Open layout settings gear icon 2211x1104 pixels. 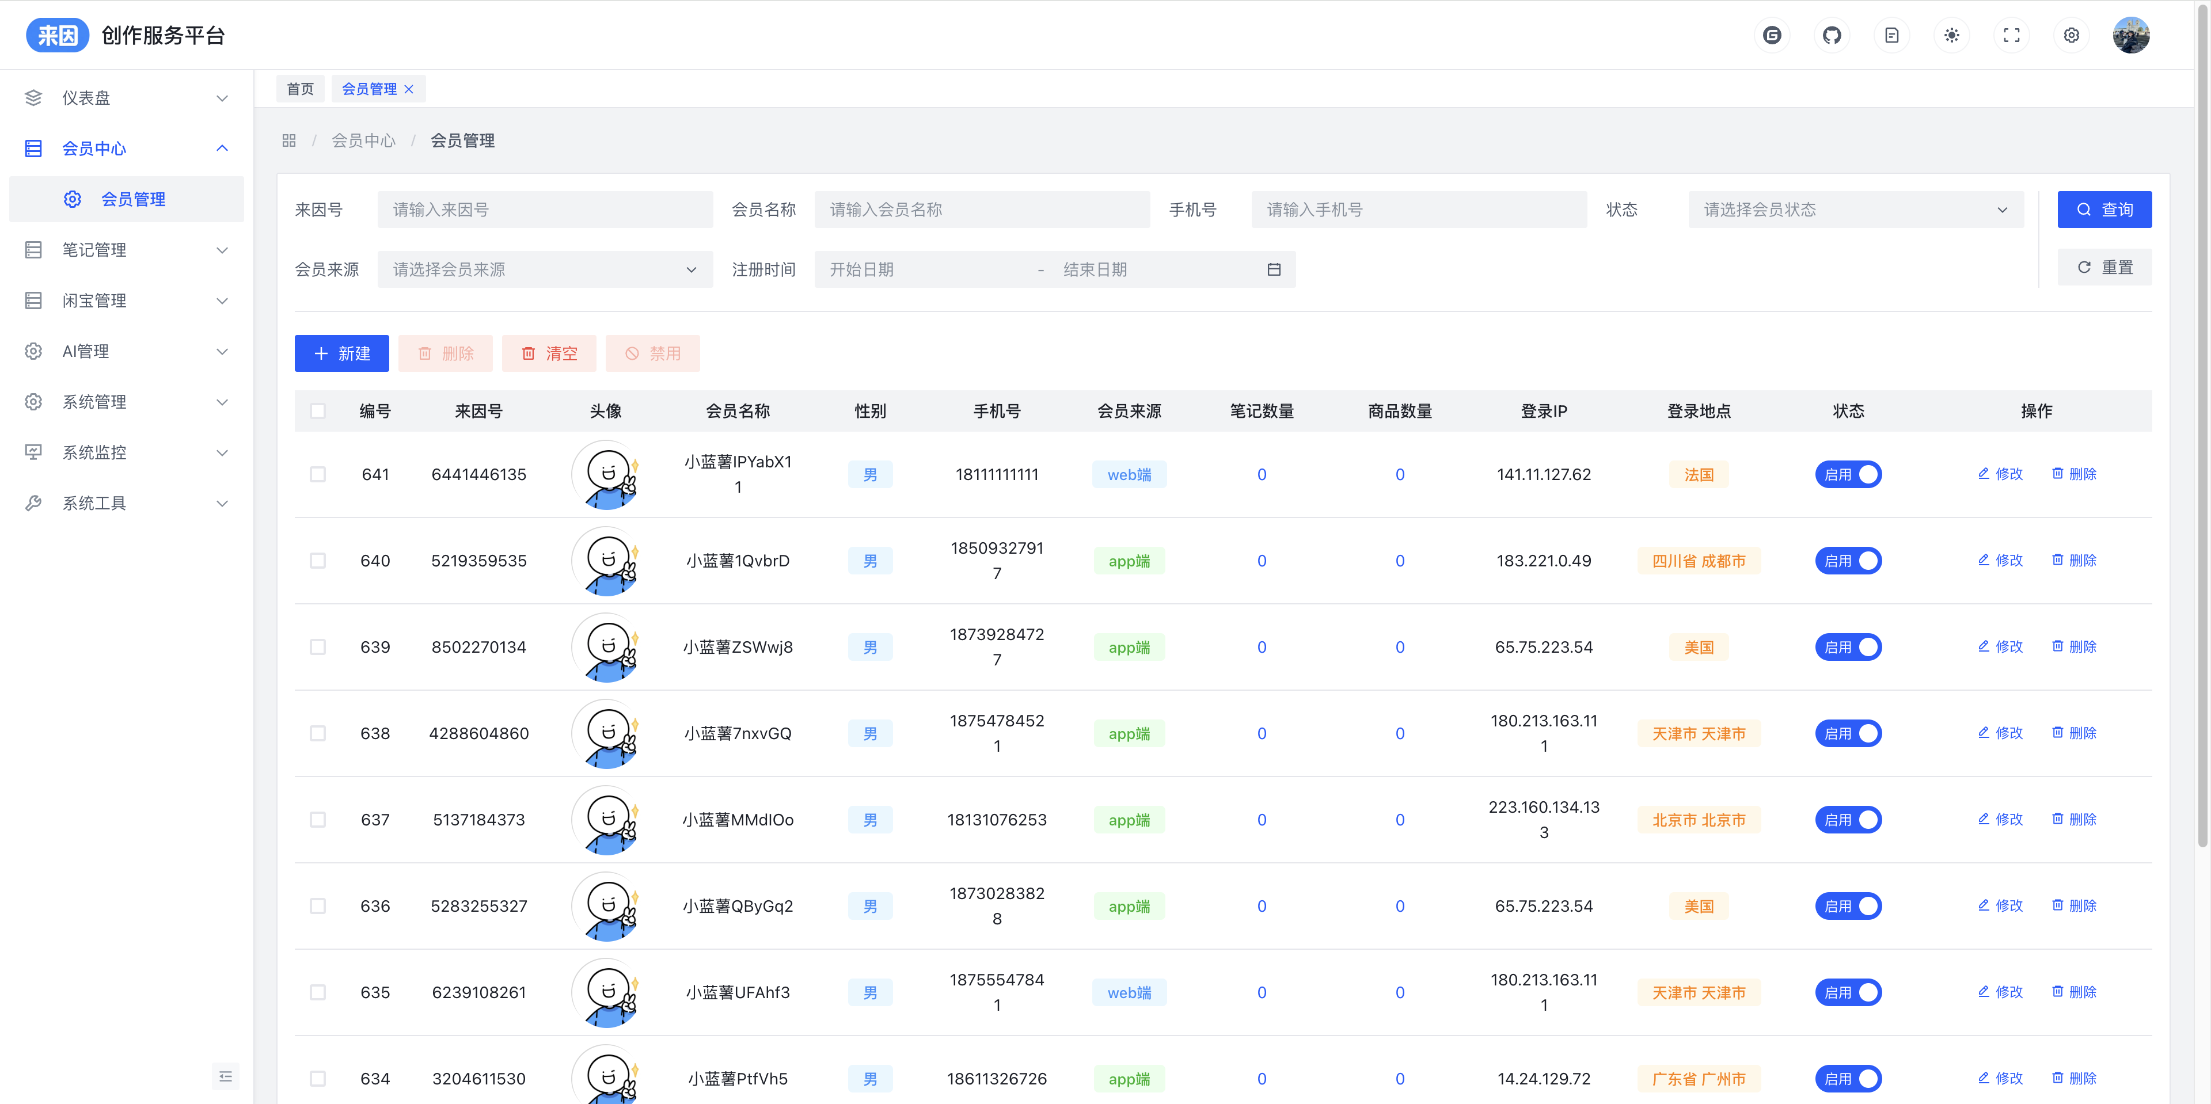2071,35
